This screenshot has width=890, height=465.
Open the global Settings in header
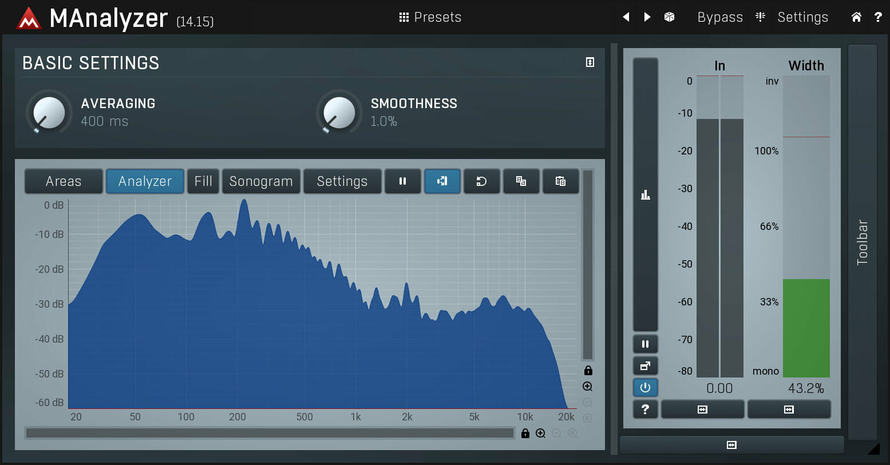click(802, 17)
